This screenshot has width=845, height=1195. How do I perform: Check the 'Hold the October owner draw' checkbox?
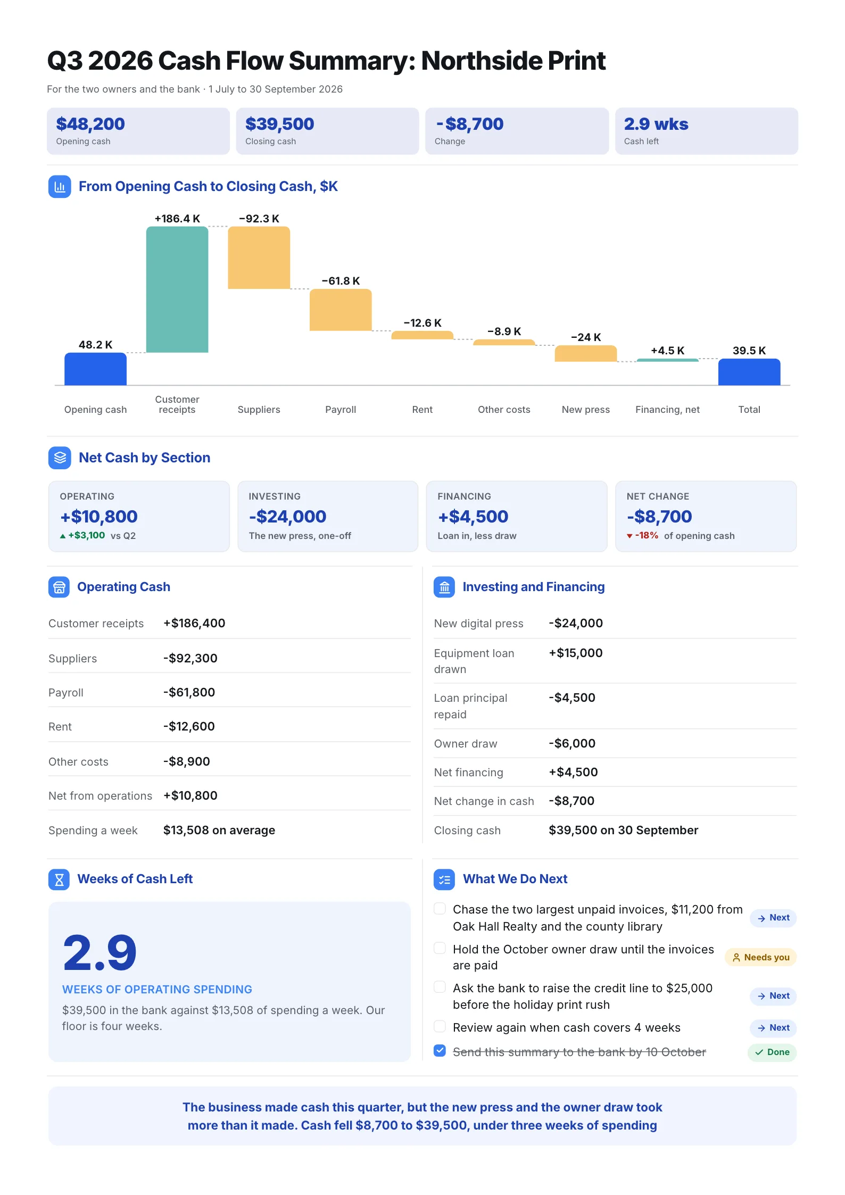[x=440, y=948]
